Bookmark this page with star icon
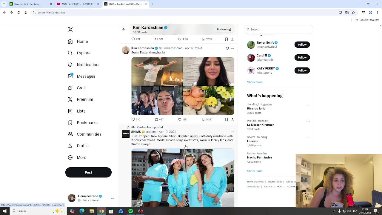Viewport: 382px width, 215px height. coord(353,13)
